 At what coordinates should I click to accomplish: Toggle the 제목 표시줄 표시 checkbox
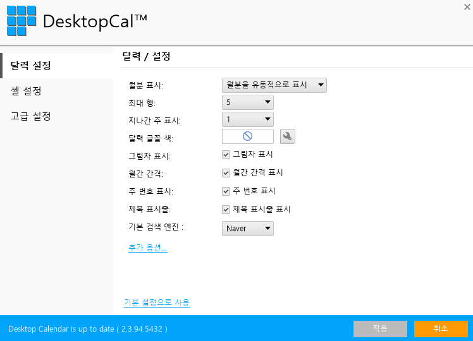(x=226, y=210)
